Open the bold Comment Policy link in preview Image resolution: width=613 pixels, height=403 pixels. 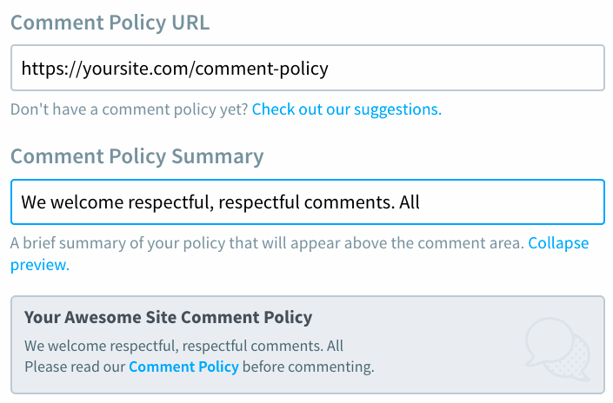183,367
